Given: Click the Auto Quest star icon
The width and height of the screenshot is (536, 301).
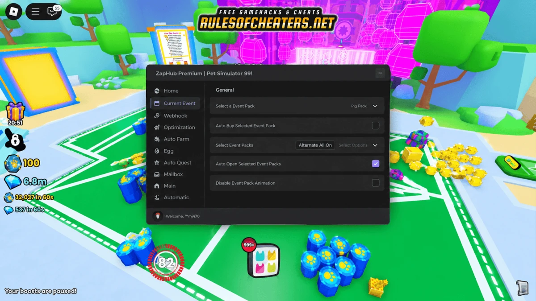Looking at the screenshot, I should 157,162.
